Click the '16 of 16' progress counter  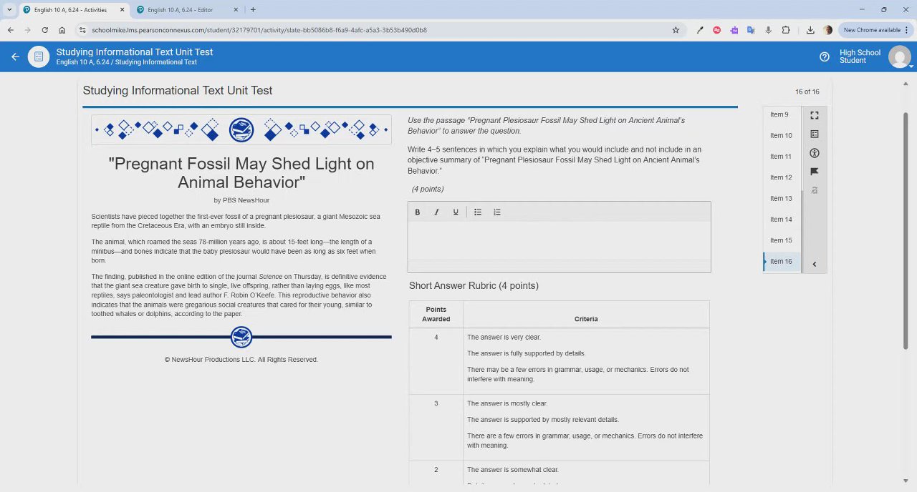(x=807, y=92)
